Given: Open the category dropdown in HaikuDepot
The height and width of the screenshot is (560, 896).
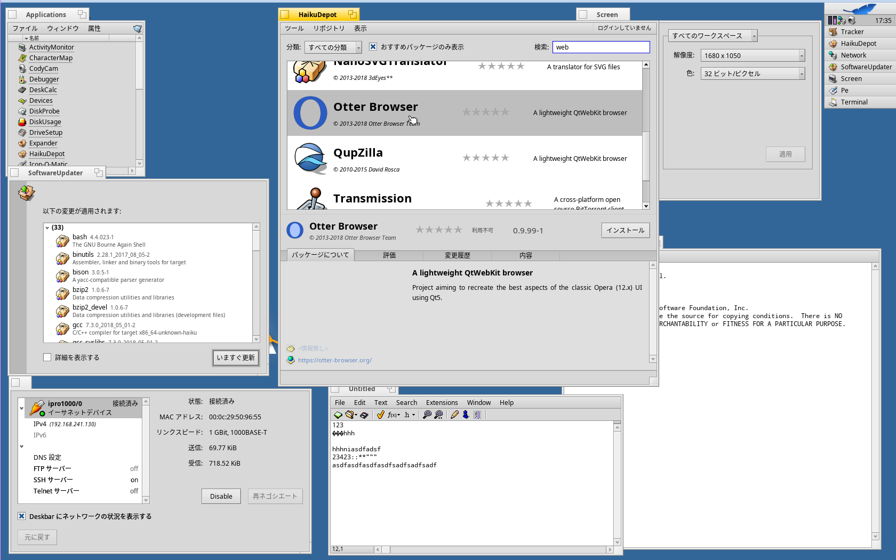Looking at the screenshot, I should (333, 47).
